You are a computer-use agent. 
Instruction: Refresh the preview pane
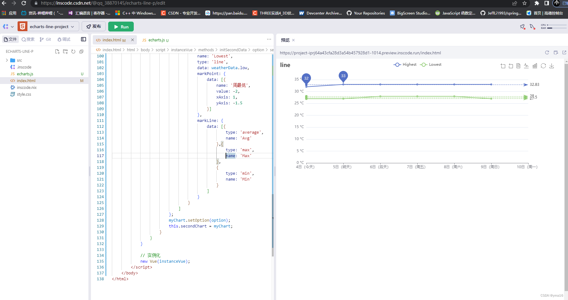pos(547,52)
